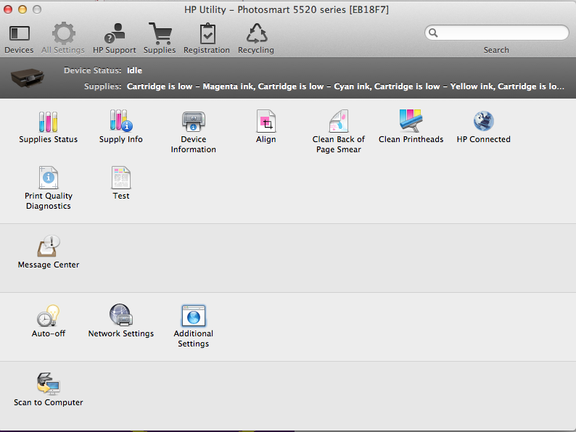Open the Supply Info icon

(x=121, y=121)
